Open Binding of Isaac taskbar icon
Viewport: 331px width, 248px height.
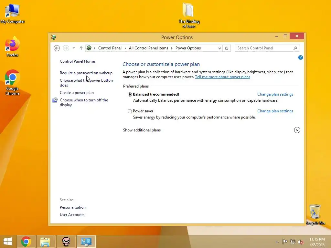click(x=66, y=242)
